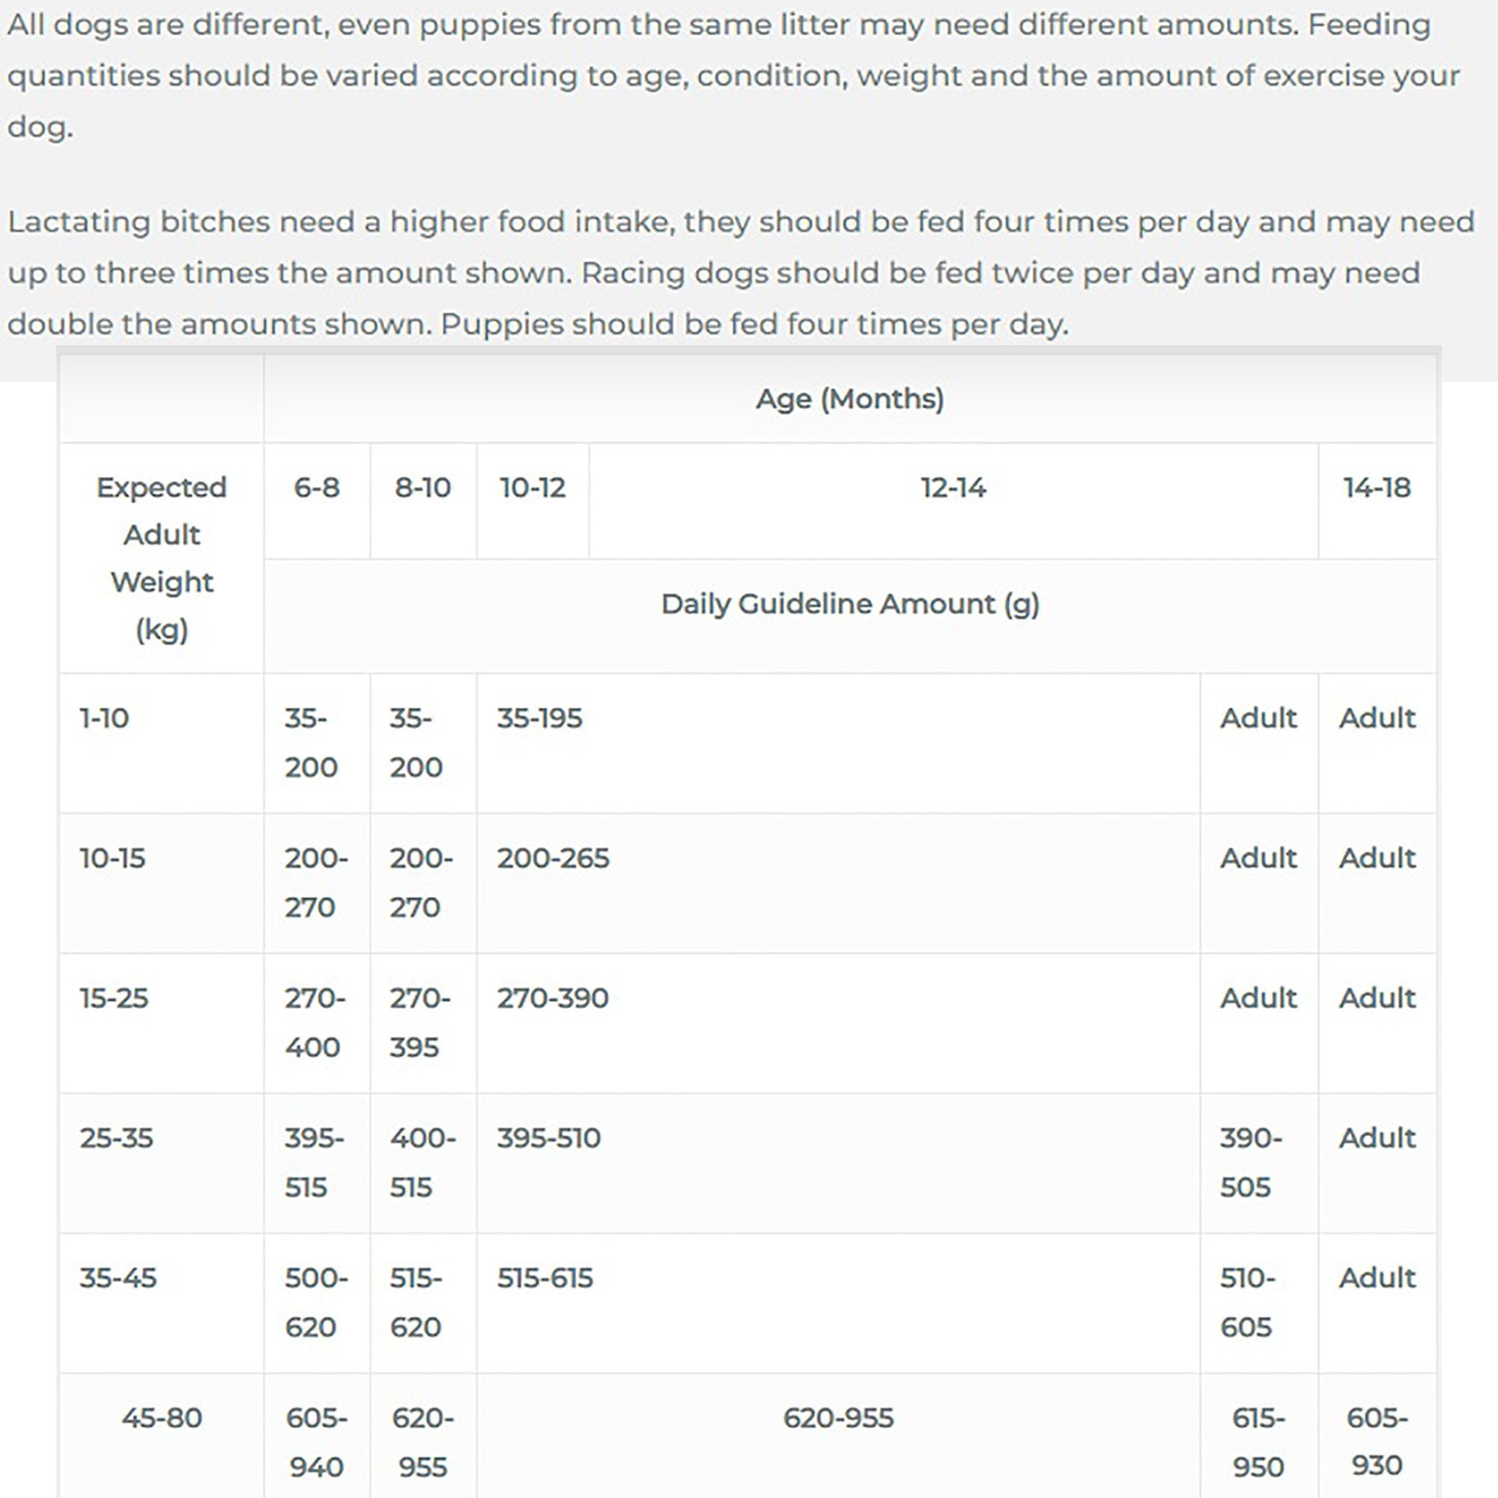Click the 395-510 amount cell
This screenshot has width=1498, height=1498.
tap(549, 1138)
